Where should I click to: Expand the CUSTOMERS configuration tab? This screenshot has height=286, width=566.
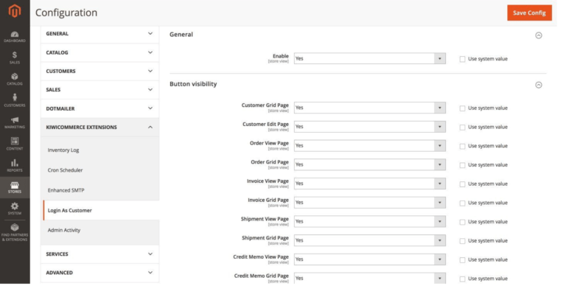[x=99, y=71]
